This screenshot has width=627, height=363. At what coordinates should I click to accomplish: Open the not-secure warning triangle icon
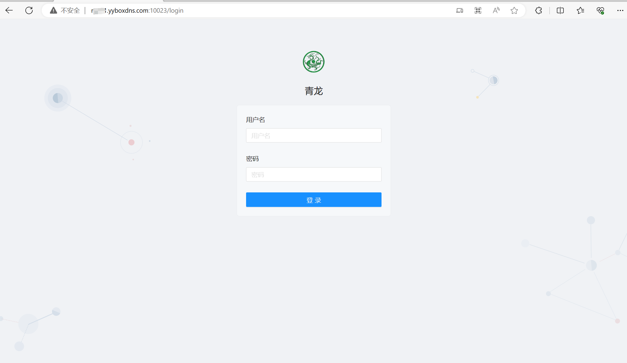(x=54, y=11)
